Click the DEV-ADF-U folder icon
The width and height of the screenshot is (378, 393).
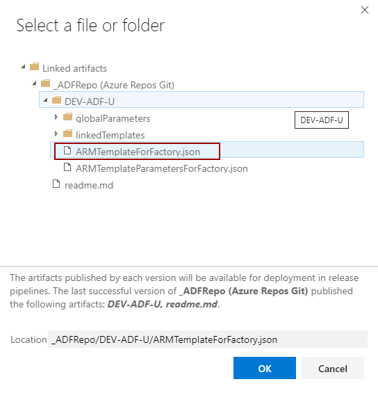(x=56, y=100)
